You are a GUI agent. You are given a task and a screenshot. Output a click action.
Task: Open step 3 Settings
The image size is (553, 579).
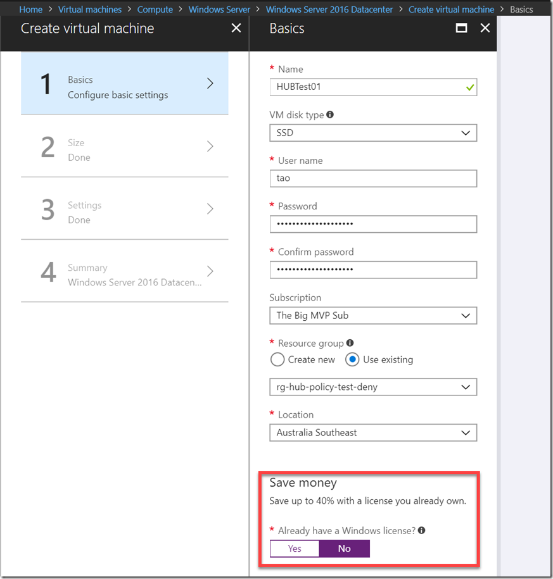point(125,209)
